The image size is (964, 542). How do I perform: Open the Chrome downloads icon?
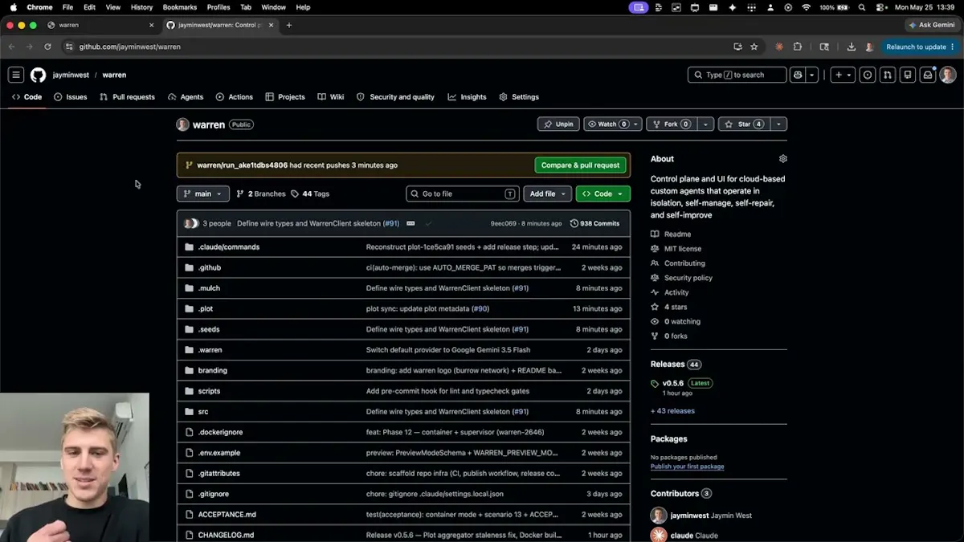click(x=852, y=47)
